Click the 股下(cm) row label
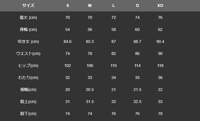This screenshot has height=121, width=200. (x=28, y=114)
